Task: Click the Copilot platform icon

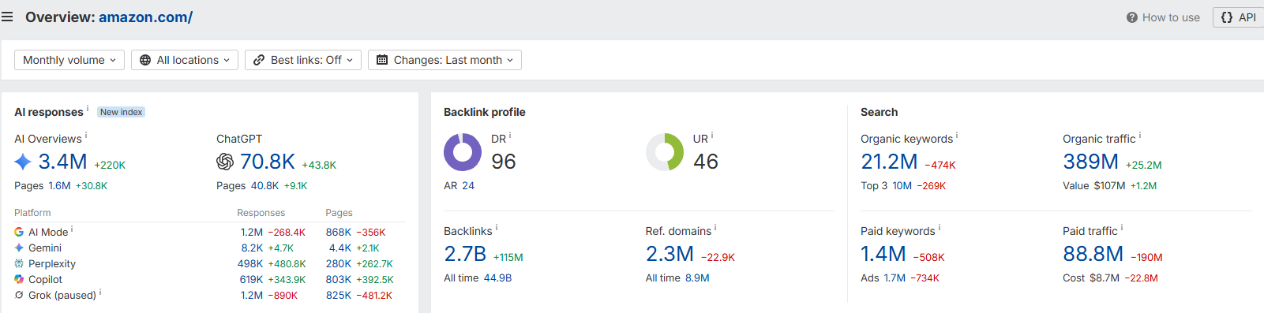Action: (19, 279)
